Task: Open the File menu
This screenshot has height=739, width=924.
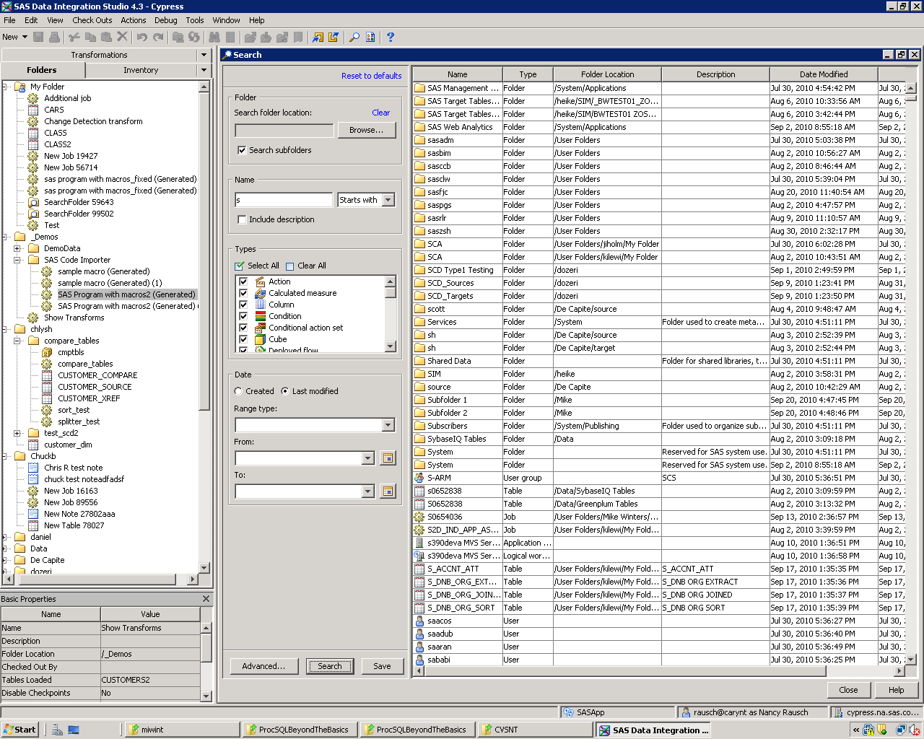Action: 9,20
